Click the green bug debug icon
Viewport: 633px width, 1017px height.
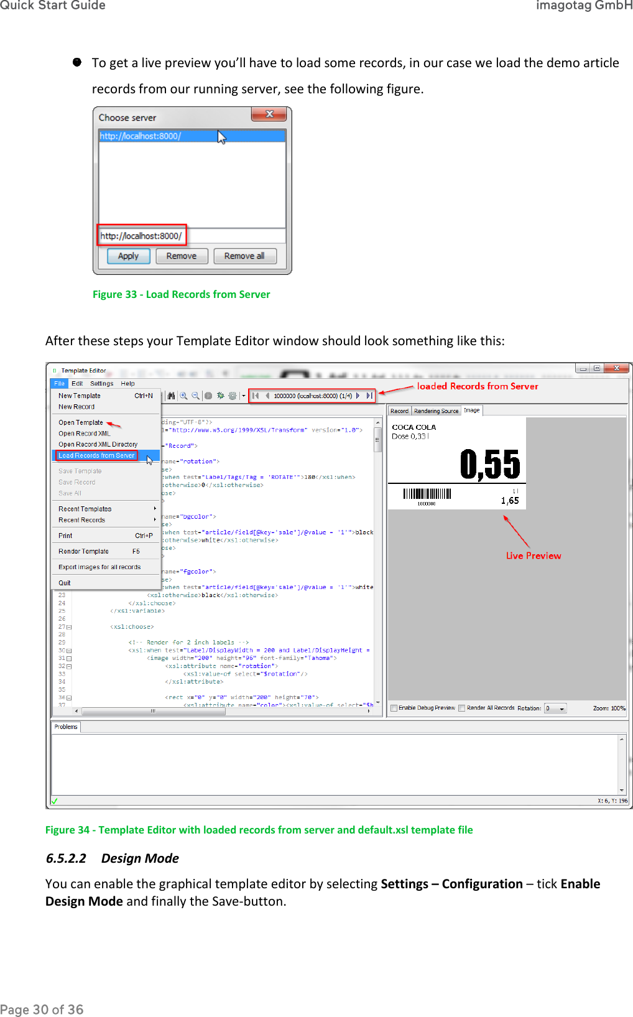click(x=220, y=396)
